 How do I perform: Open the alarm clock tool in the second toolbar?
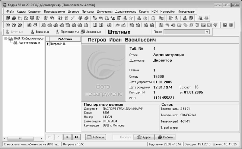pyautogui.click(x=197, y=25)
